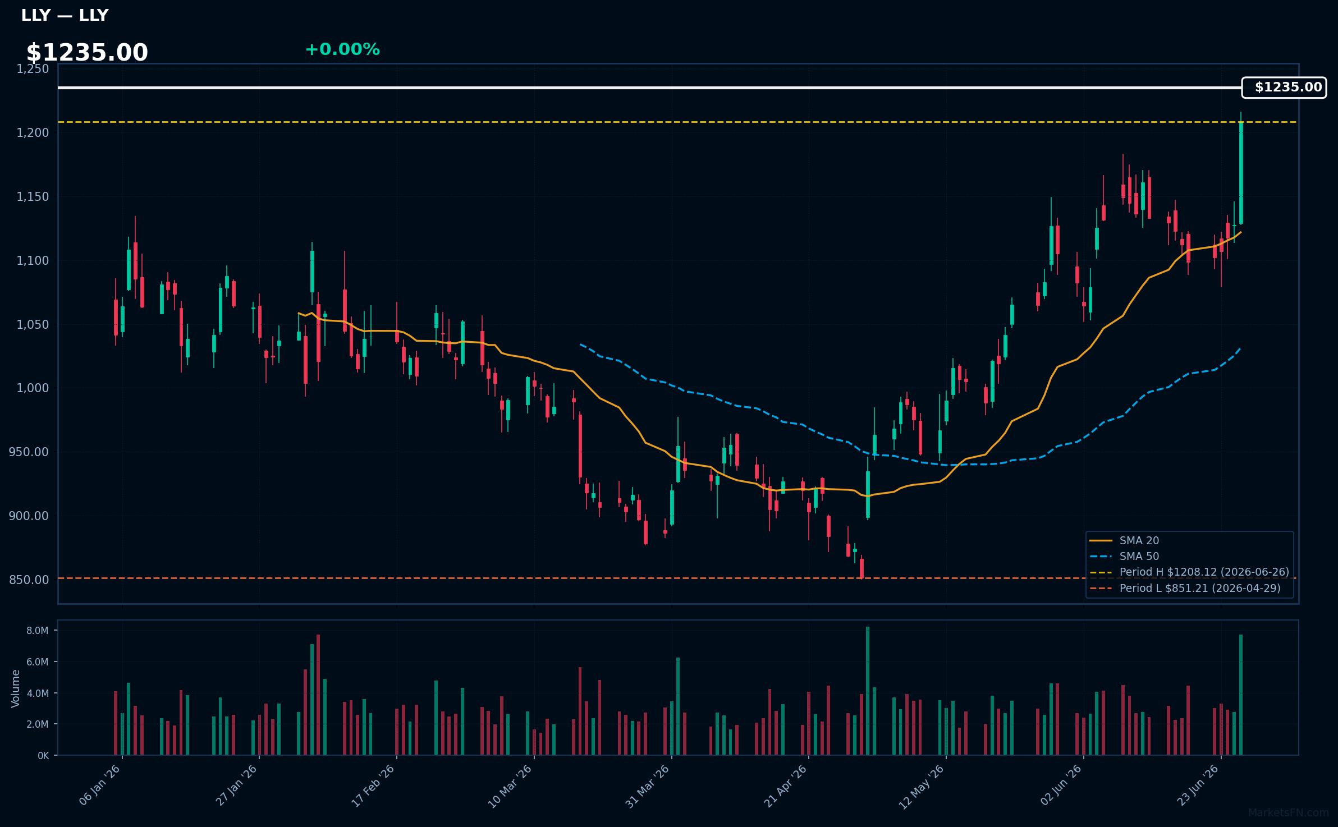This screenshot has height=827, width=1338.
Task: Click the +0.00% change percentage
Action: tap(342, 49)
